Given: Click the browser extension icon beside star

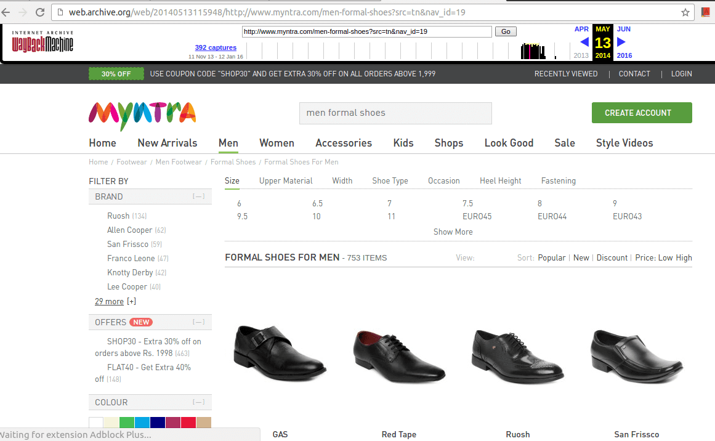Looking at the screenshot, I should (705, 12).
